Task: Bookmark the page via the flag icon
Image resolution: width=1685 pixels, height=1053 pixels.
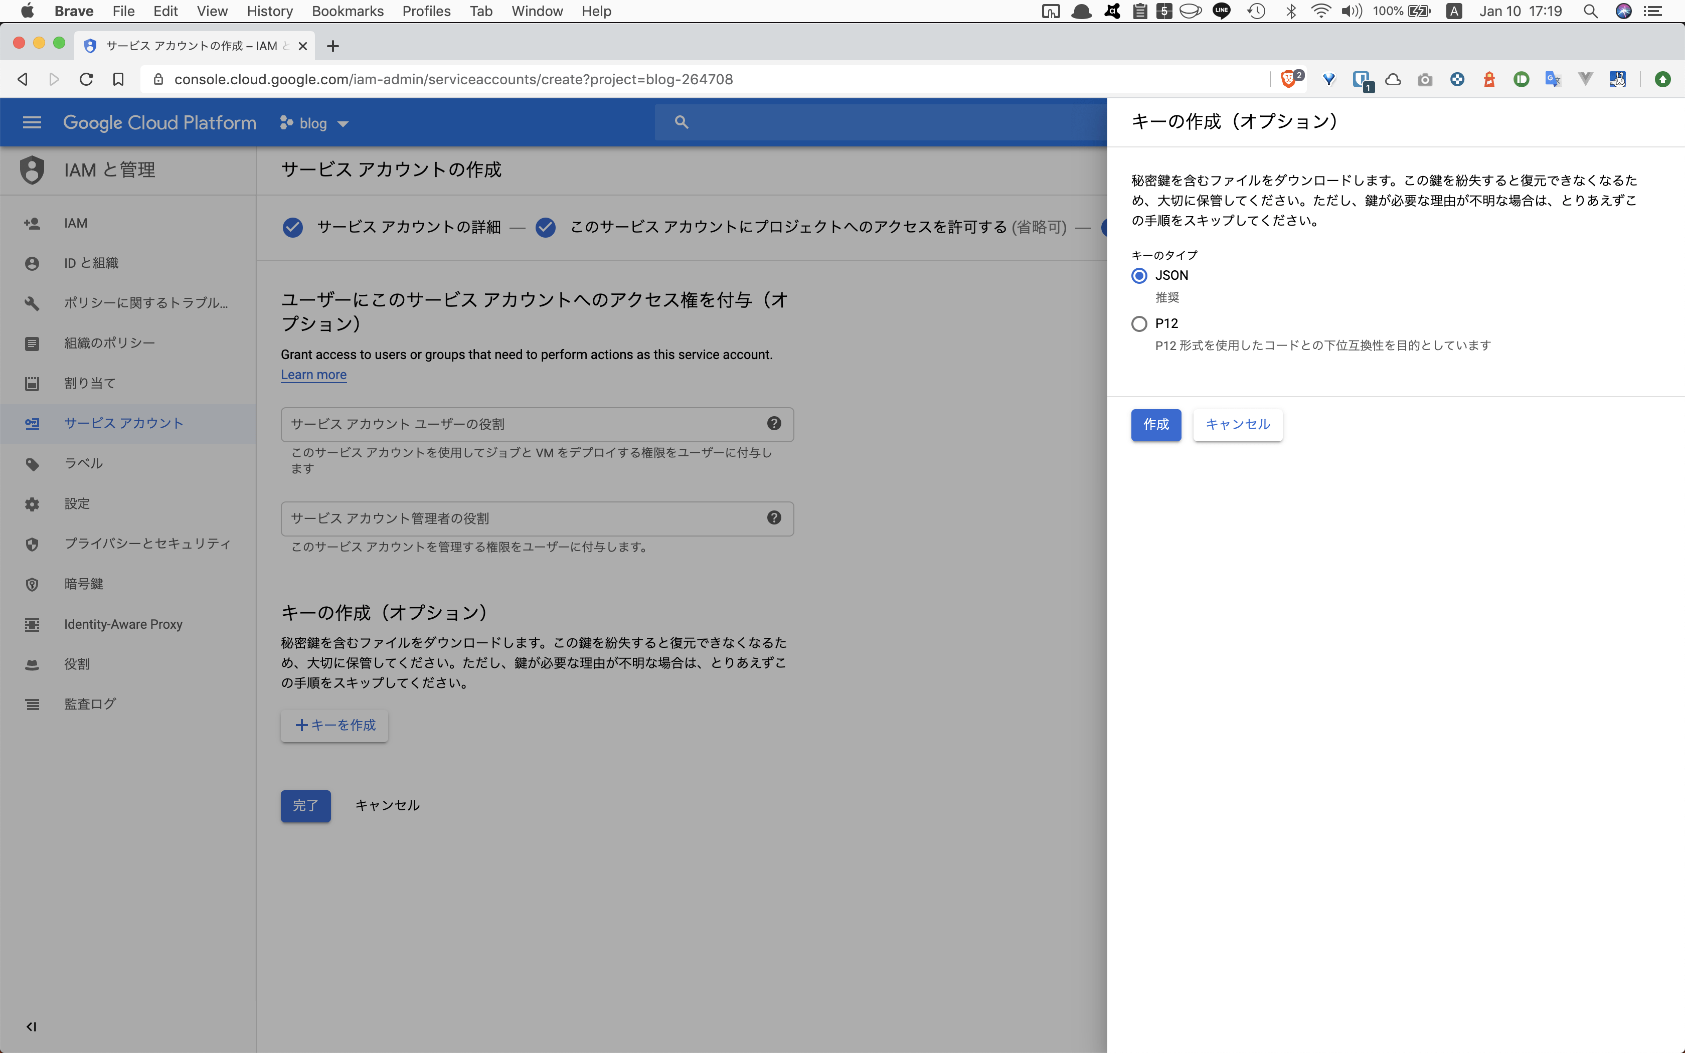Action: pyautogui.click(x=118, y=79)
